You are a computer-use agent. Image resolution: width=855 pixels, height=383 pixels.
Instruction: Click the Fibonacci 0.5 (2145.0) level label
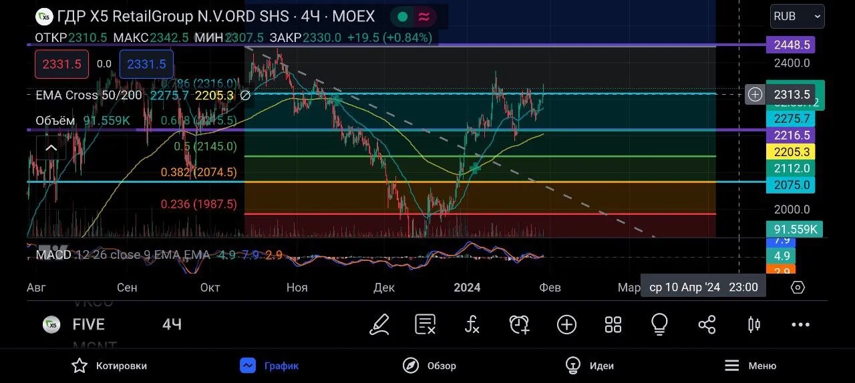(205, 146)
